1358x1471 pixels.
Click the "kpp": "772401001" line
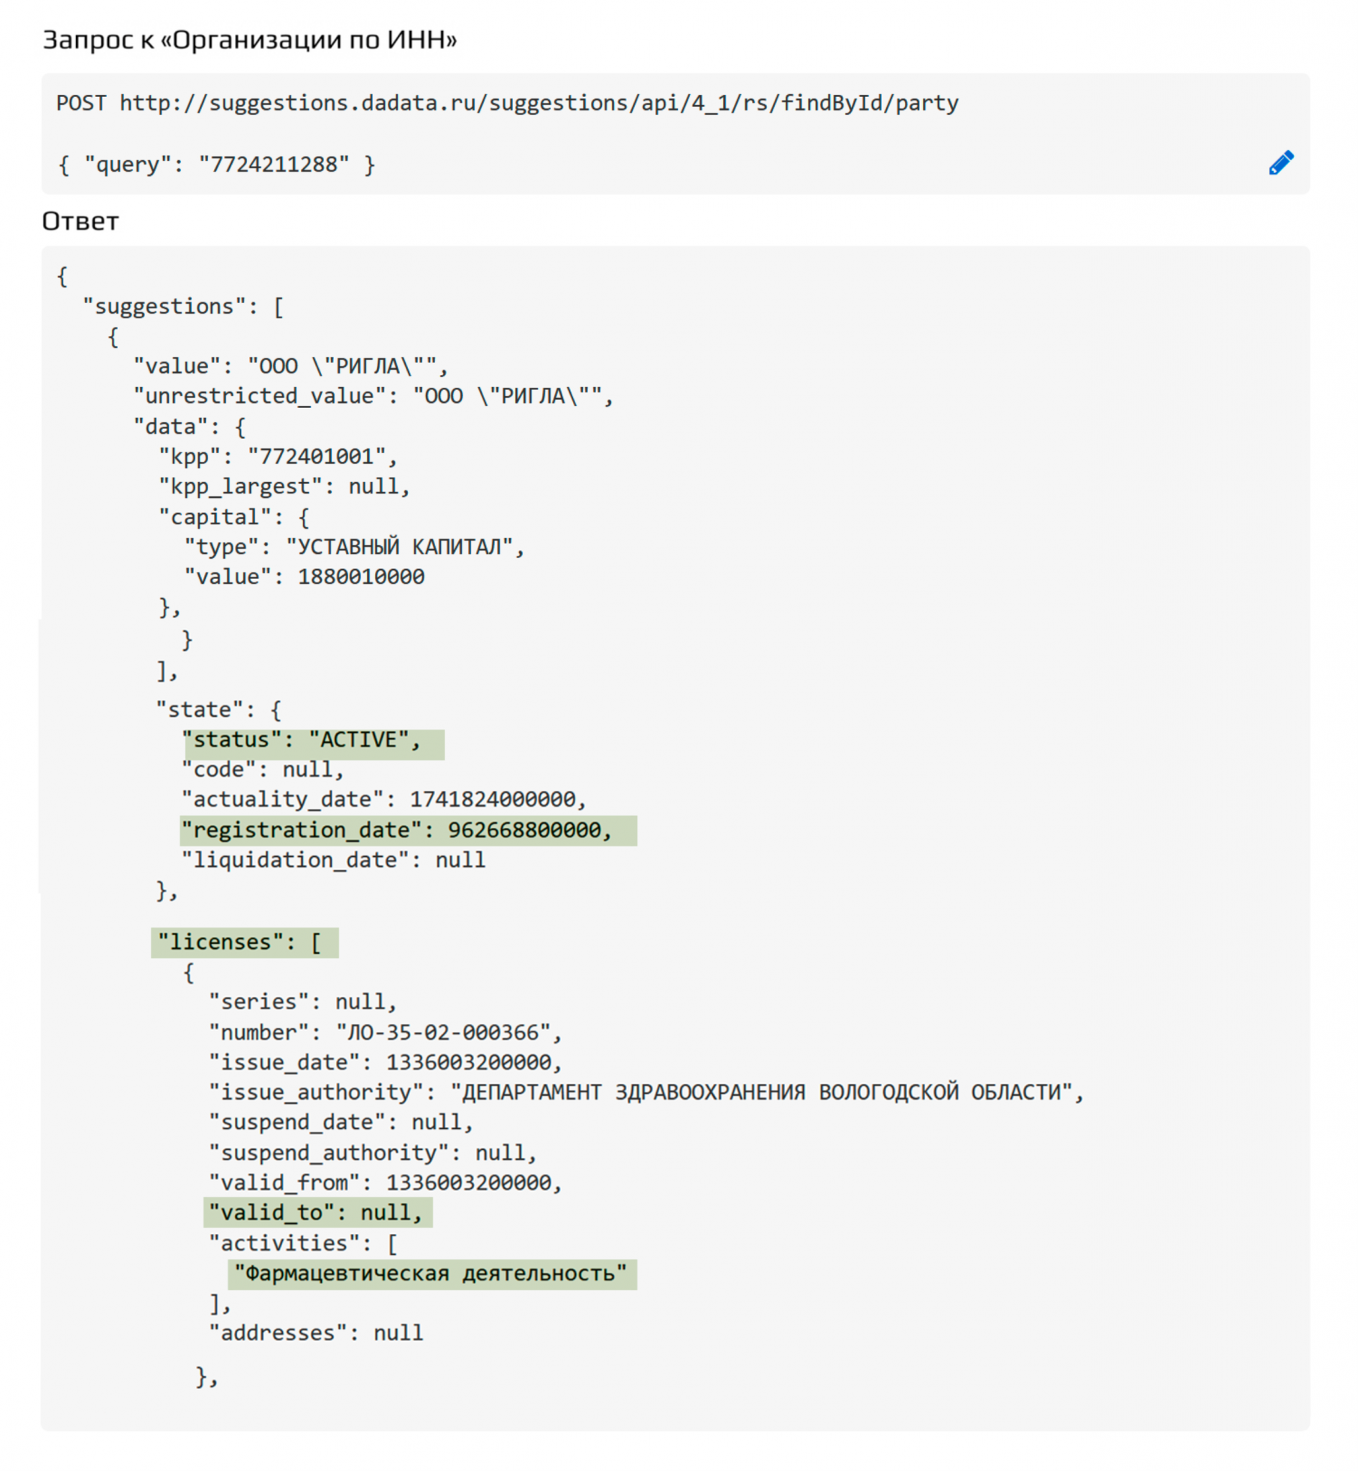pyautogui.click(x=278, y=457)
